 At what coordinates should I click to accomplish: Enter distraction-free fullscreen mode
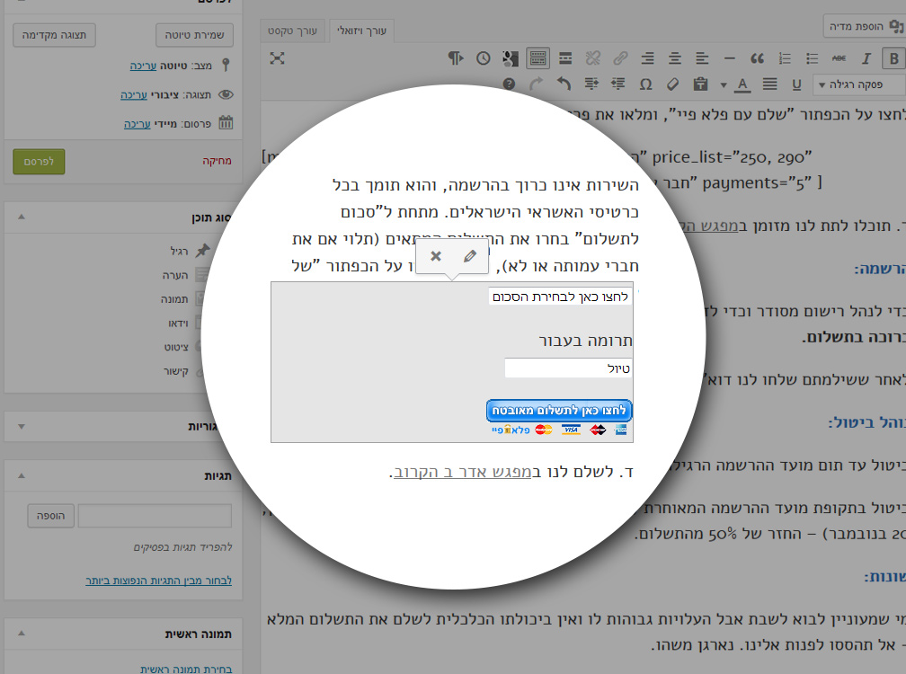click(x=278, y=58)
